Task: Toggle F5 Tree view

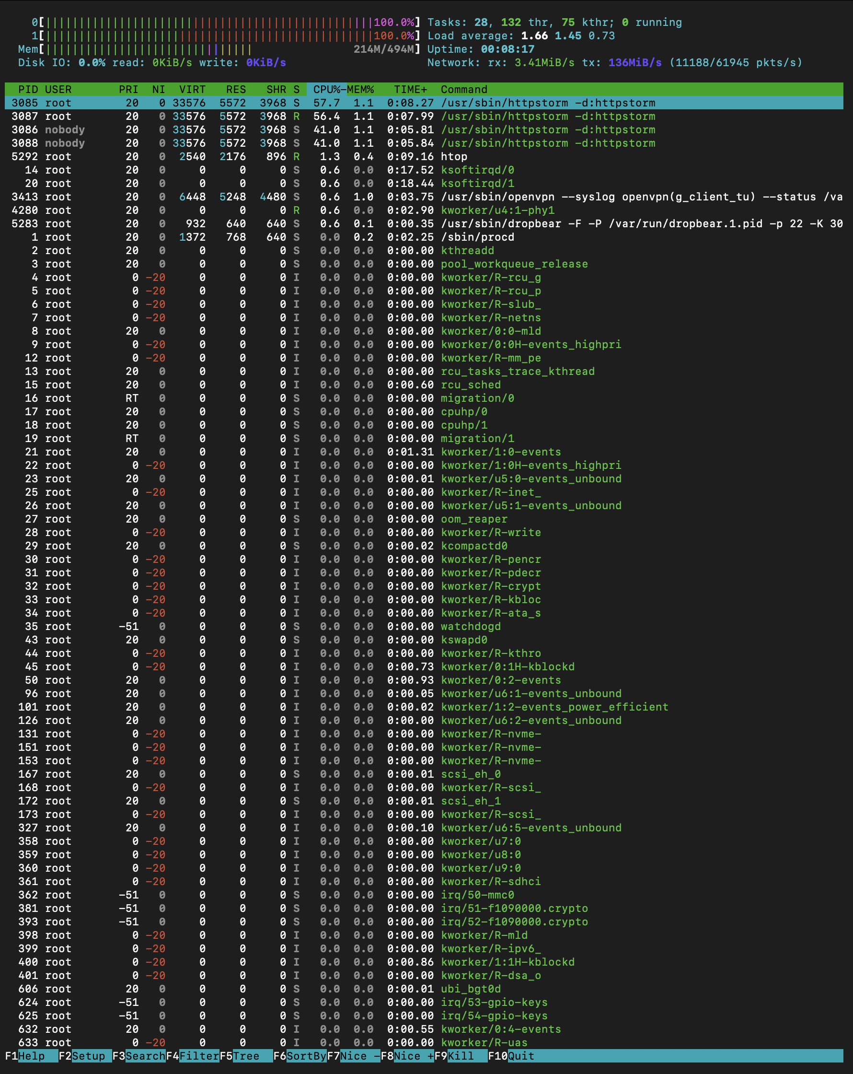Action: (x=246, y=1056)
